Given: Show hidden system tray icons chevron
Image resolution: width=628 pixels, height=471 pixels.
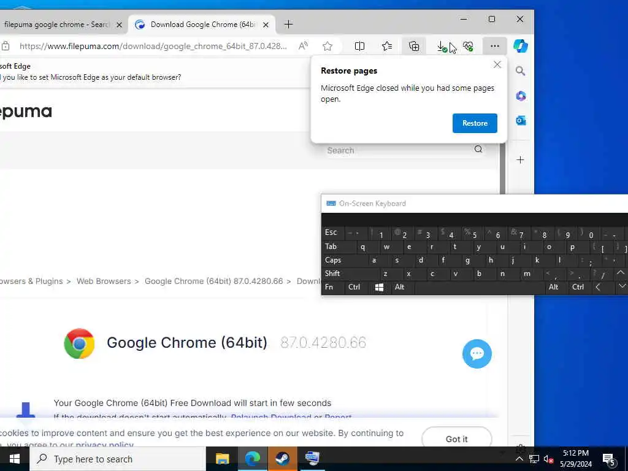Looking at the screenshot, I should (519, 459).
